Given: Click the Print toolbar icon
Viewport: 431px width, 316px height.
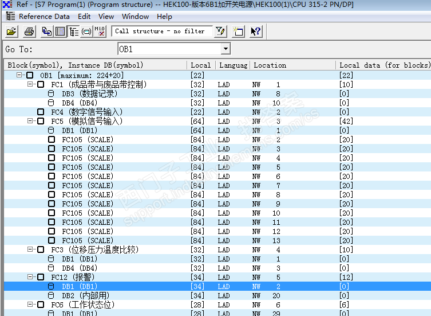Looking at the screenshot, I should point(29,31).
